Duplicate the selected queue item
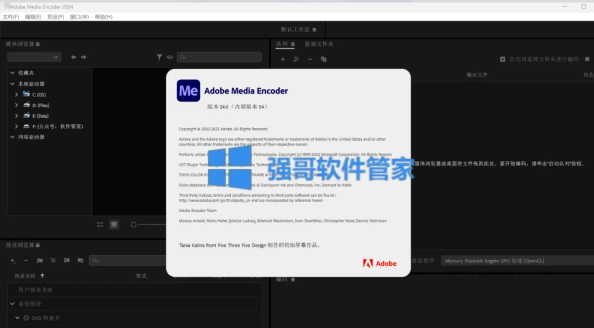The width and height of the screenshot is (594, 328). (x=324, y=59)
